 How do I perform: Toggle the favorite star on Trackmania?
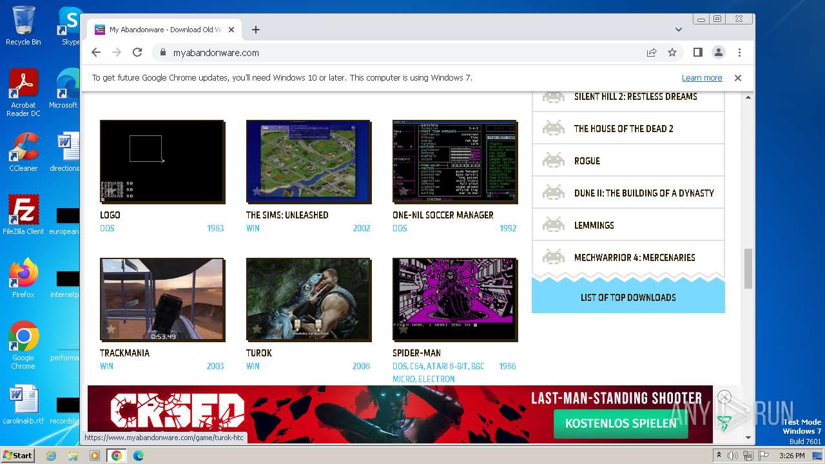110,329
